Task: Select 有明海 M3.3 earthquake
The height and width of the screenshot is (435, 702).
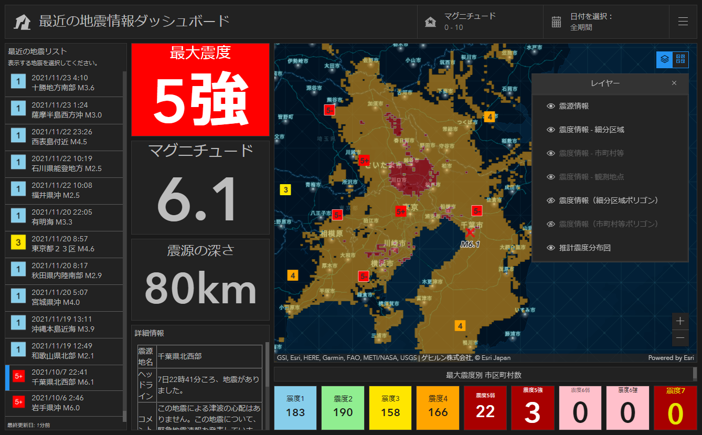Action: pyautogui.click(x=64, y=218)
